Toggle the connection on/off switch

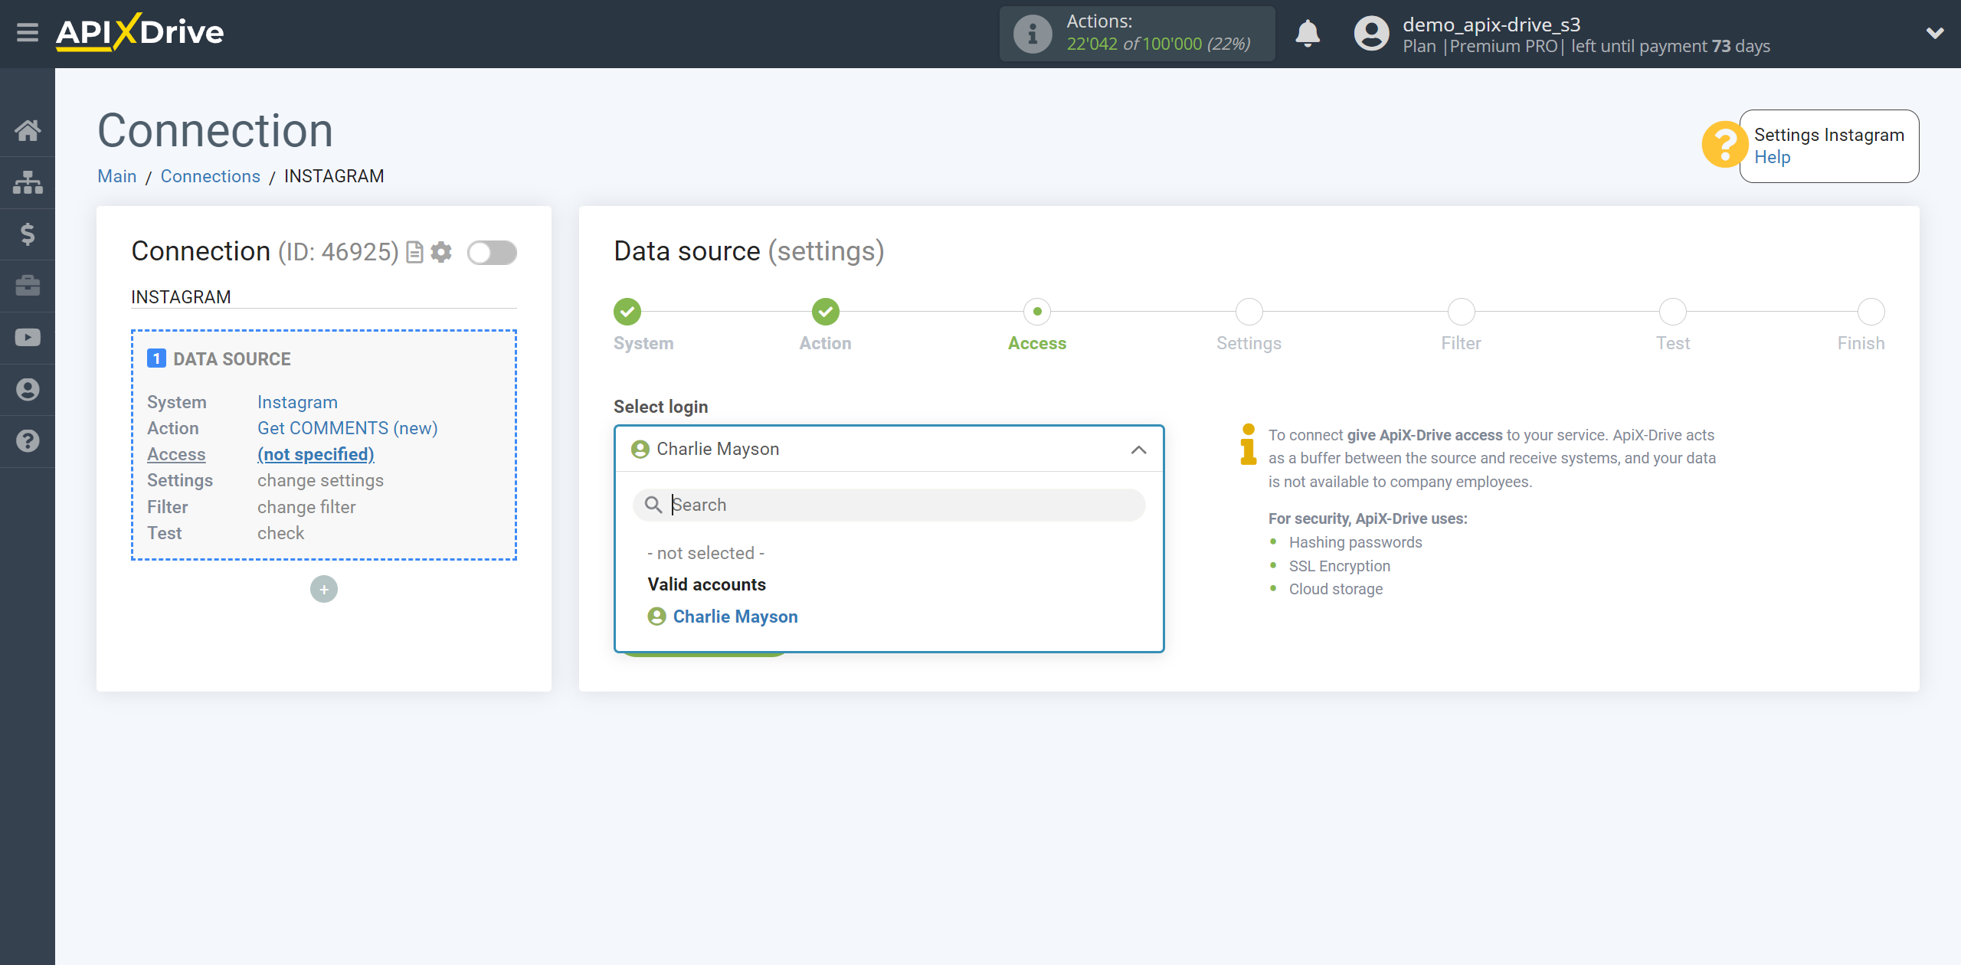coord(492,253)
